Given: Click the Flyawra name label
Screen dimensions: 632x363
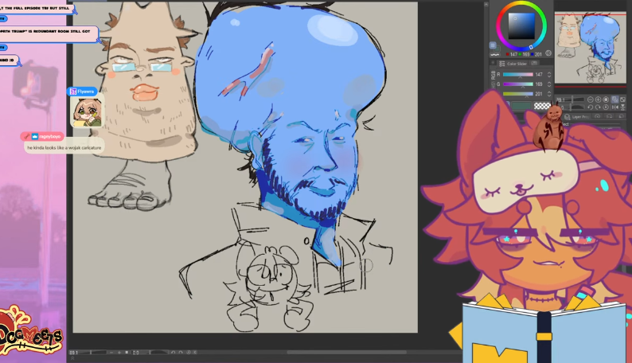Looking at the screenshot, I should (x=85, y=92).
